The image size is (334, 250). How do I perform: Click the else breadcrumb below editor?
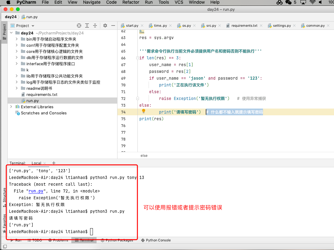tap(144, 156)
